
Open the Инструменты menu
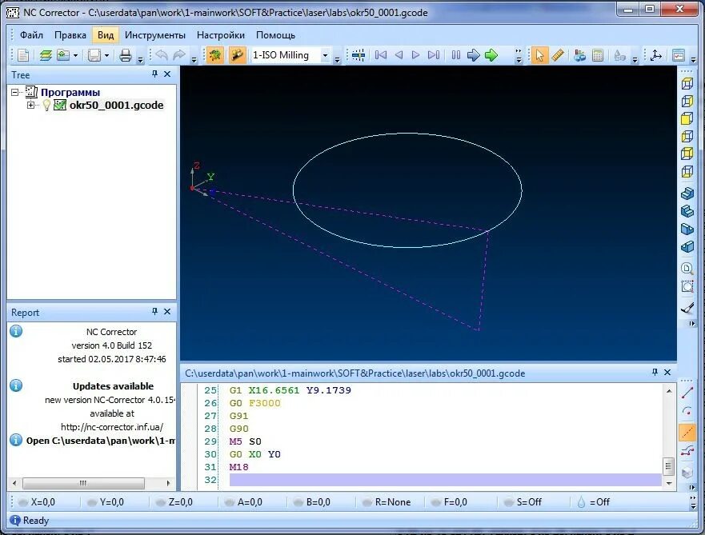pyautogui.click(x=155, y=35)
